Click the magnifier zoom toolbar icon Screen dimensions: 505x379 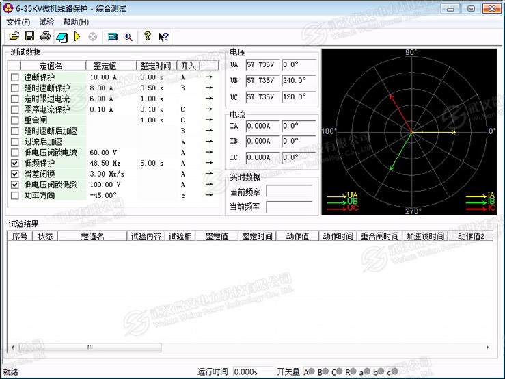(x=128, y=36)
